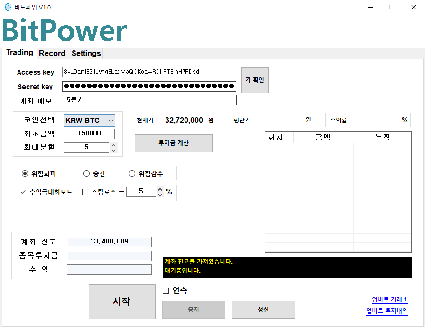This screenshot has height=327, width=425.
Task: Click the 투자금 계산 button
Action: click(174, 143)
